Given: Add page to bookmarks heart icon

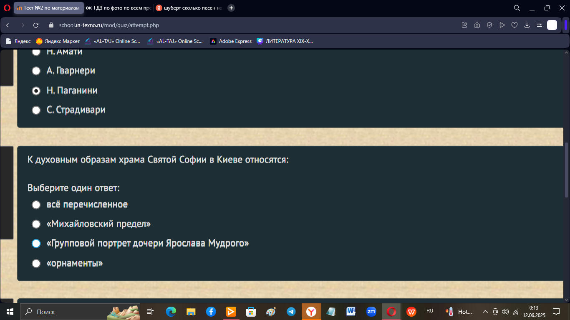Looking at the screenshot, I should 515,25.
